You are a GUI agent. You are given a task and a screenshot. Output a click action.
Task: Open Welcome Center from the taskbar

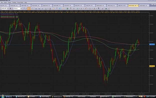21,96
